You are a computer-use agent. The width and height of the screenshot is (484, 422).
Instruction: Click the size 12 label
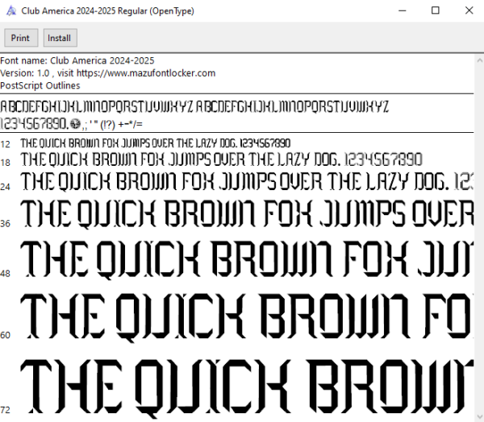point(6,144)
